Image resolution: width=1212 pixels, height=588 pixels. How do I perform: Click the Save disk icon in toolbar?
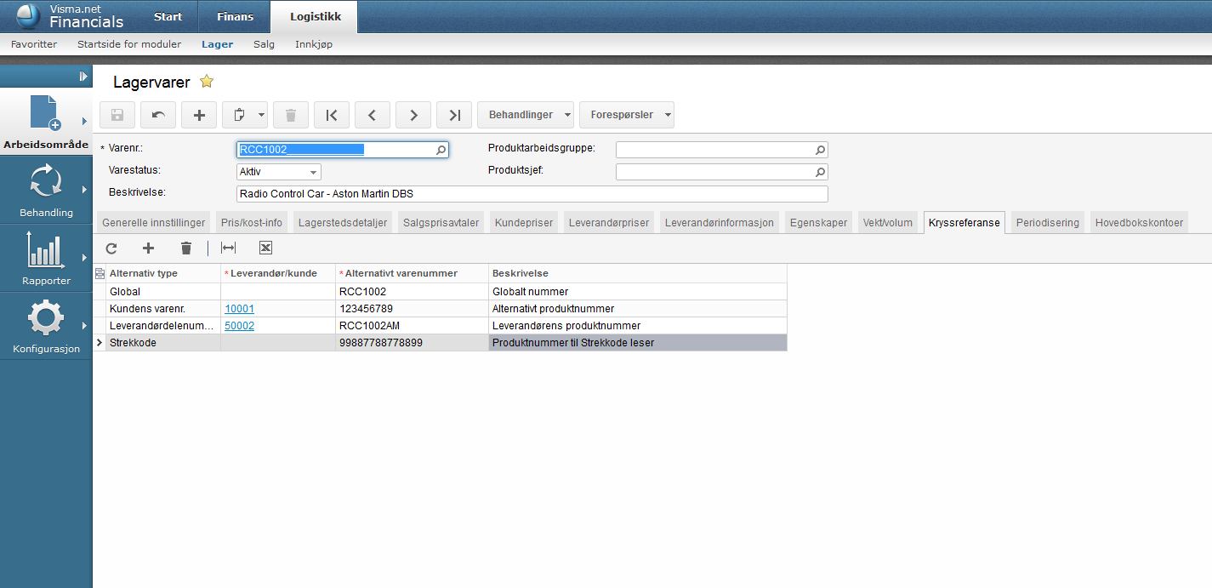117,115
